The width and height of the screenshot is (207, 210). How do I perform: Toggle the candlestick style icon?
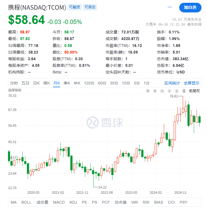(184, 91)
